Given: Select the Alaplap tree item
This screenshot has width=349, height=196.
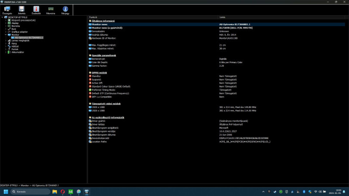Looking at the screenshot, I should [15, 23].
